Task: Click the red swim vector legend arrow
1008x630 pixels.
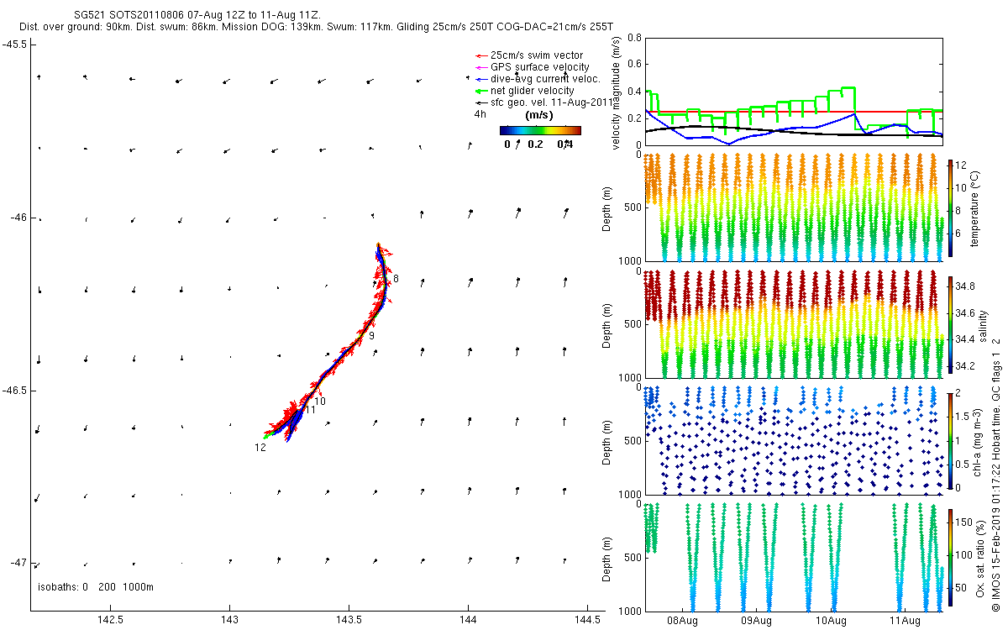Action: (481, 55)
